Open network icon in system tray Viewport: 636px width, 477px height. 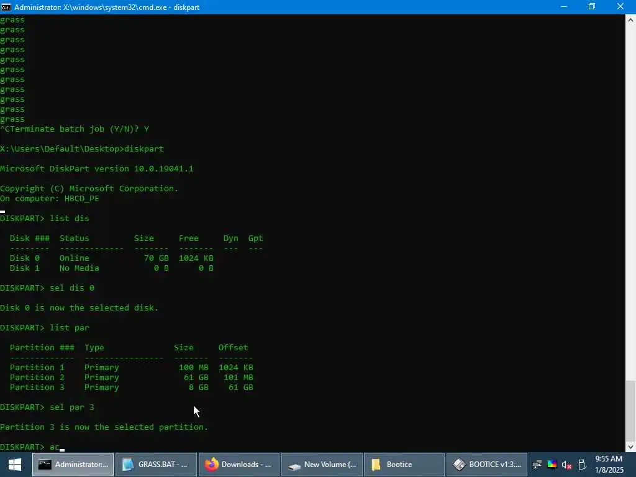(x=537, y=465)
